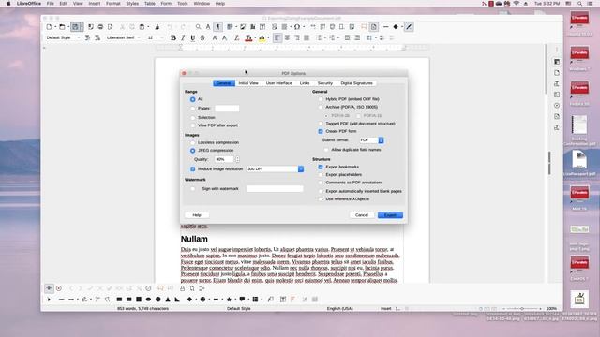600x337 pixels.
Task: Expand the Save button dropdown arrow
Action: click(x=82, y=27)
